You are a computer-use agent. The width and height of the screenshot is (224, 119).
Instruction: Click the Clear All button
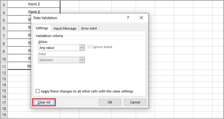(x=44, y=102)
